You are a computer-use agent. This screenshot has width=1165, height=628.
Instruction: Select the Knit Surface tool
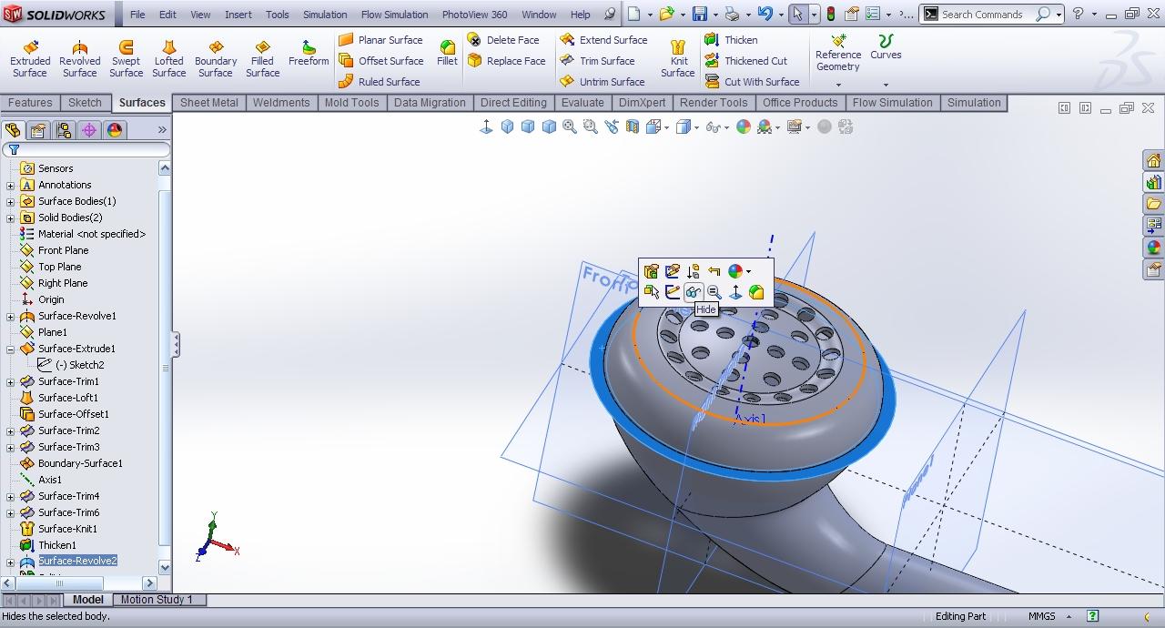point(677,58)
